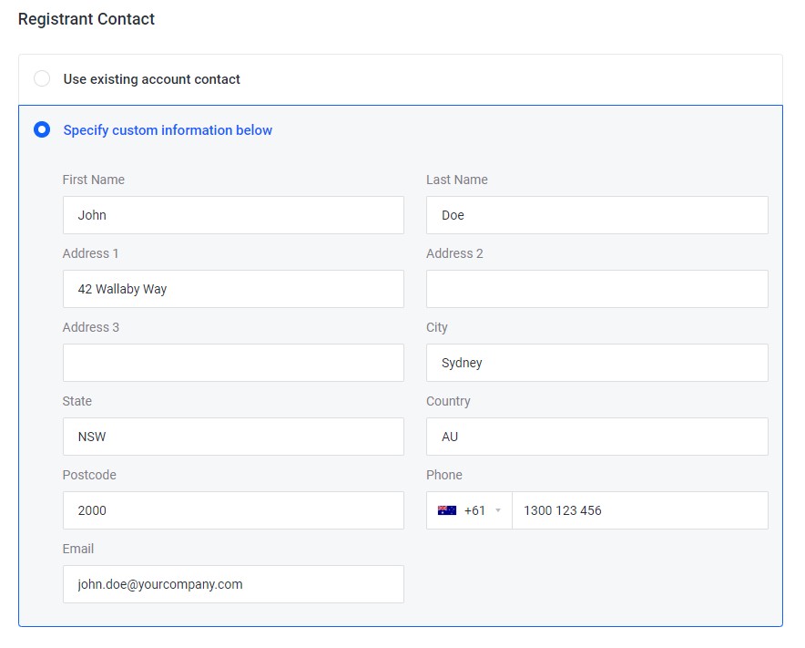Click the First Name field containing 'John'
This screenshot has height=648, width=805.
click(233, 215)
